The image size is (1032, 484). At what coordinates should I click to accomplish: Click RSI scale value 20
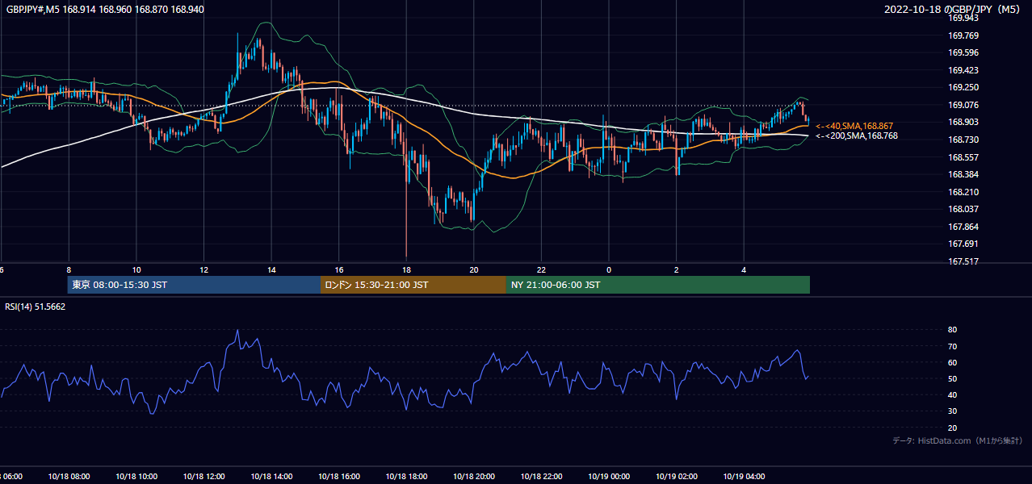tap(953, 428)
